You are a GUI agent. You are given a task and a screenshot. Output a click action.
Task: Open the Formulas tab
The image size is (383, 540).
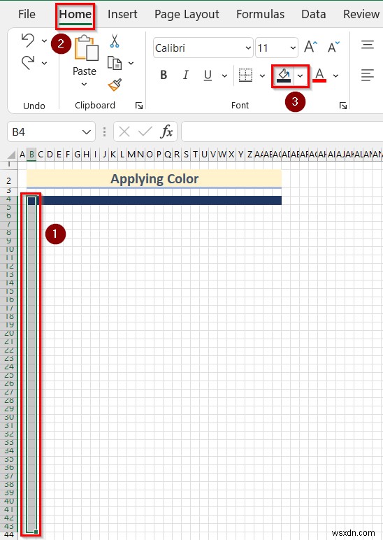click(260, 14)
